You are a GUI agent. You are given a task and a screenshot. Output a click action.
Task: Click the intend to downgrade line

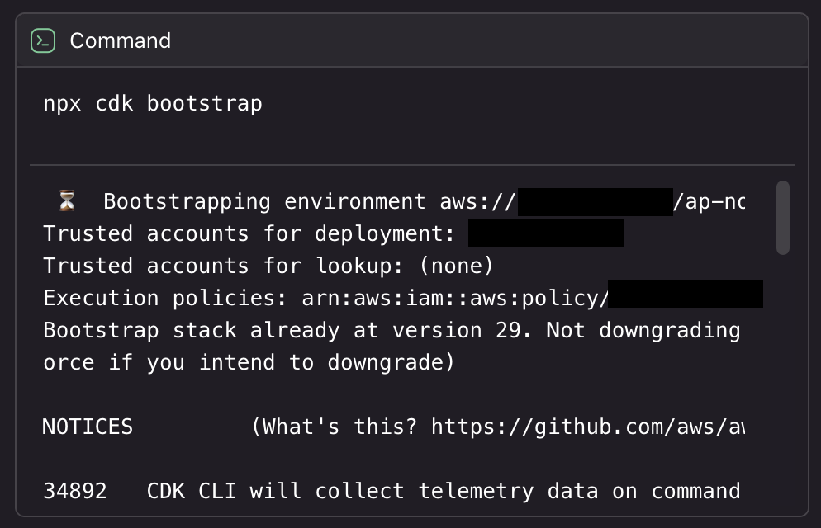point(249,363)
